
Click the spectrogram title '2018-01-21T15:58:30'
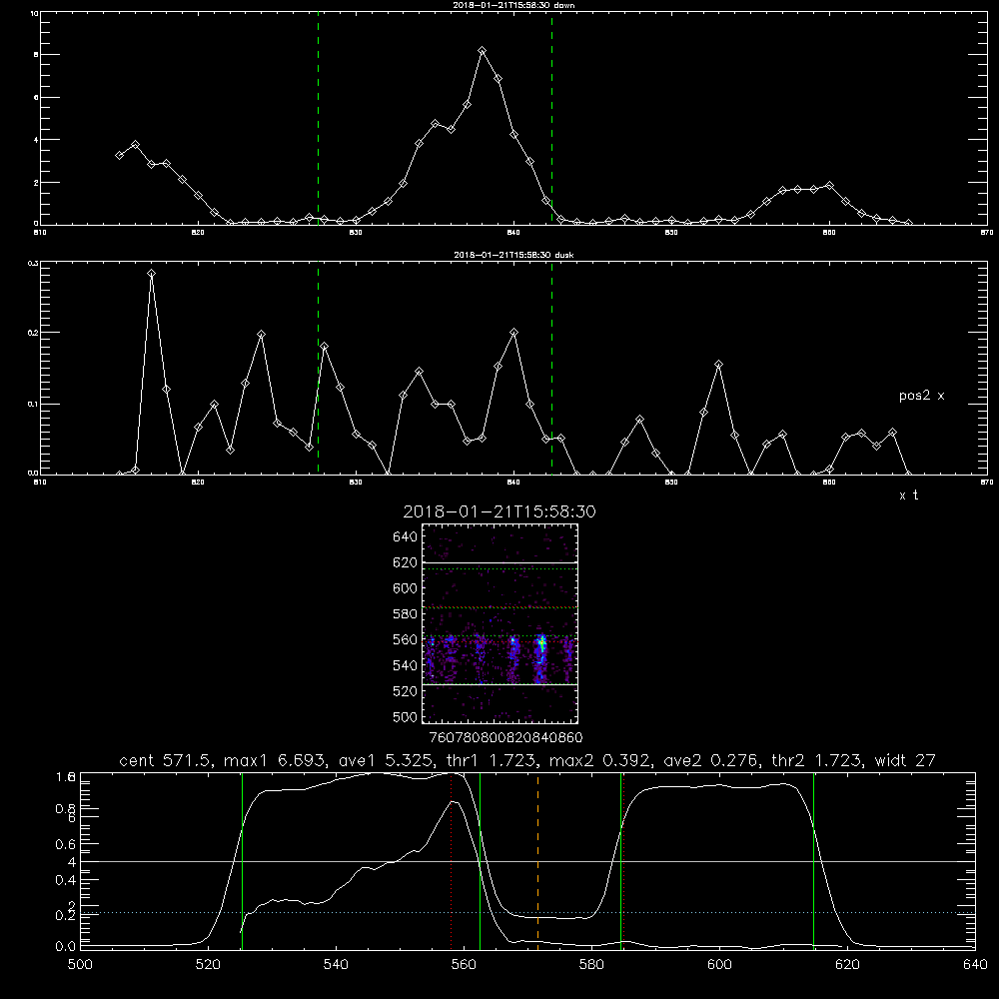coord(499,511)
